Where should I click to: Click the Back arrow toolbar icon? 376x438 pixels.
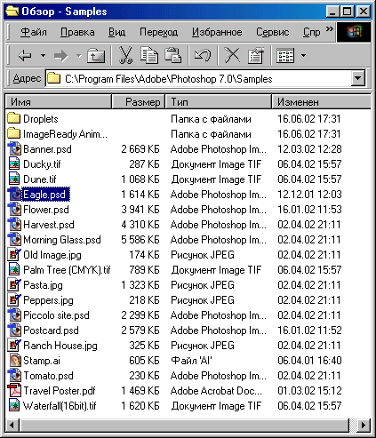[25, 55]
